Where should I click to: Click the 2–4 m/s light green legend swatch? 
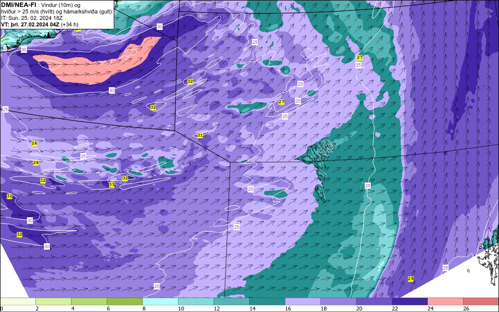tap(53, 302)
